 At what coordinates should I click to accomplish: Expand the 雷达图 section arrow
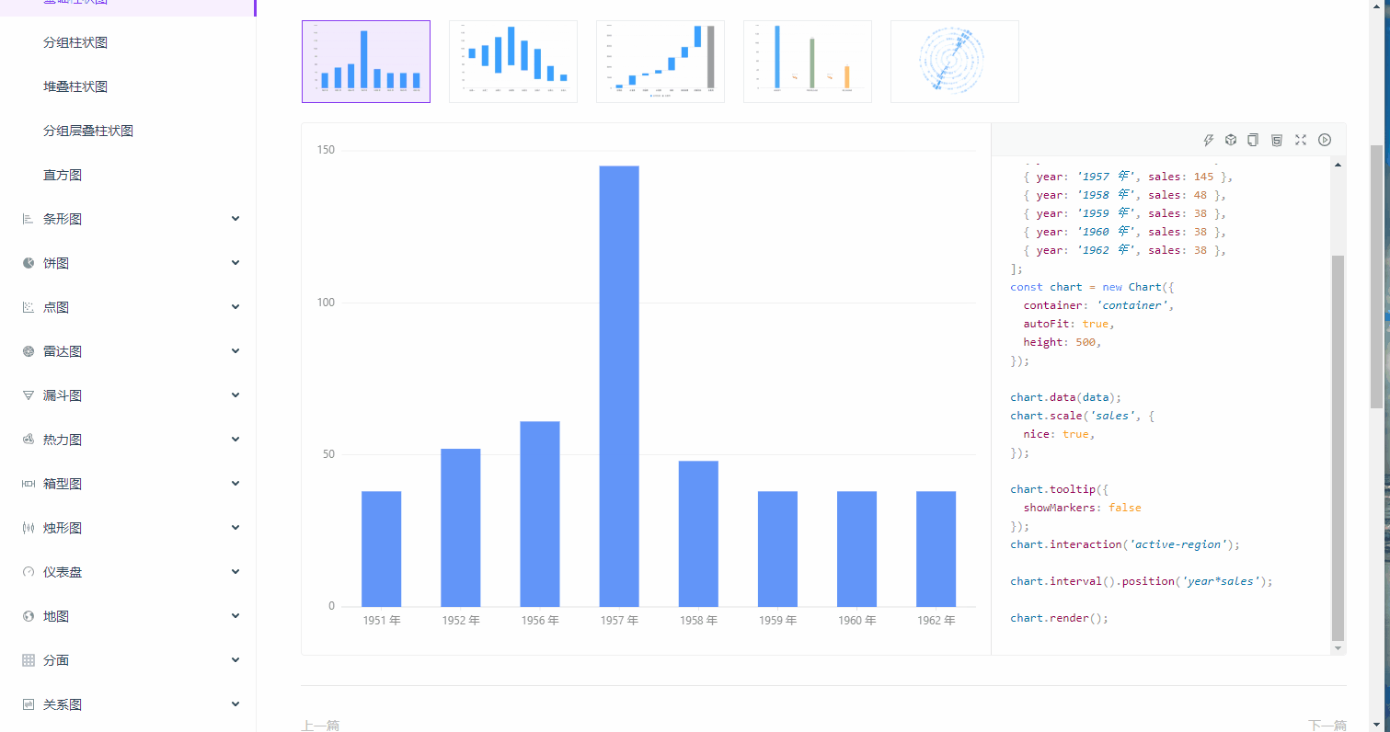pyautogui.click(x=235, y=351)
